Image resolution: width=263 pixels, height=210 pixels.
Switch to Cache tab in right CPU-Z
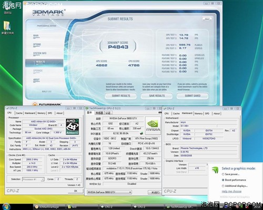176,114
